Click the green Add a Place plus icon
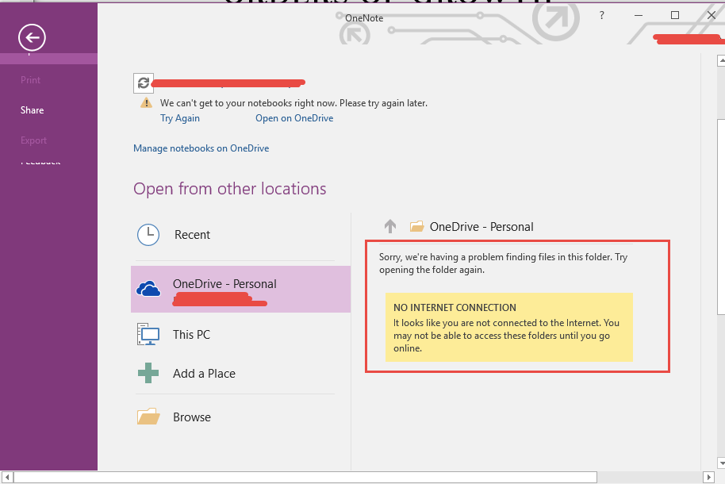Screen dimensions: 725x484 click(x=148, y=373)
